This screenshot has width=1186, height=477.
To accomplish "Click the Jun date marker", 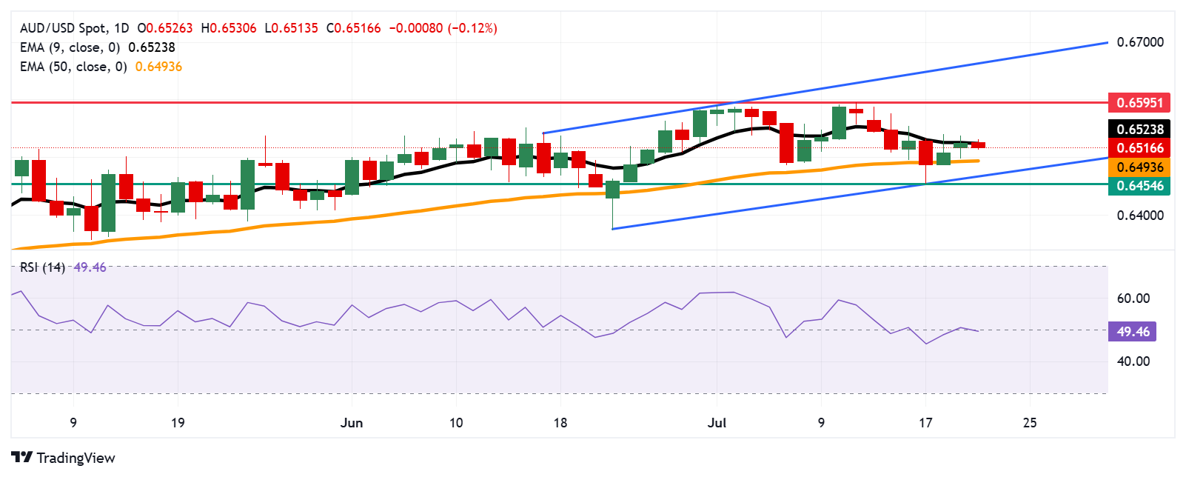I will (352, 423).
